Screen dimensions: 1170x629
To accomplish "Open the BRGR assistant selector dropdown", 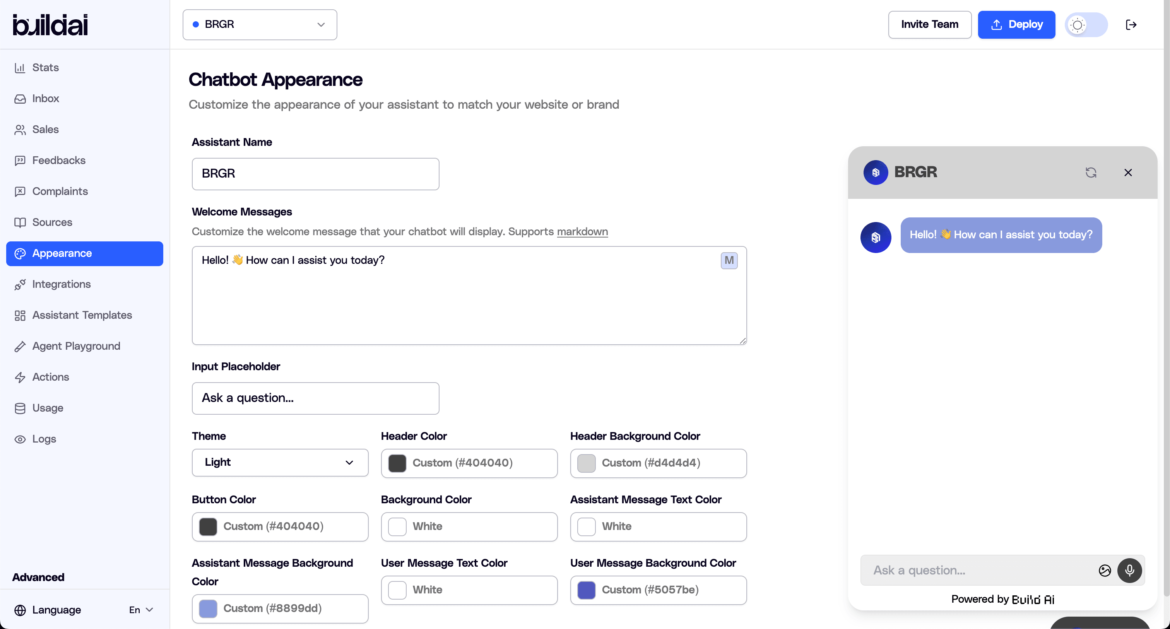I will tap(259, 24).
